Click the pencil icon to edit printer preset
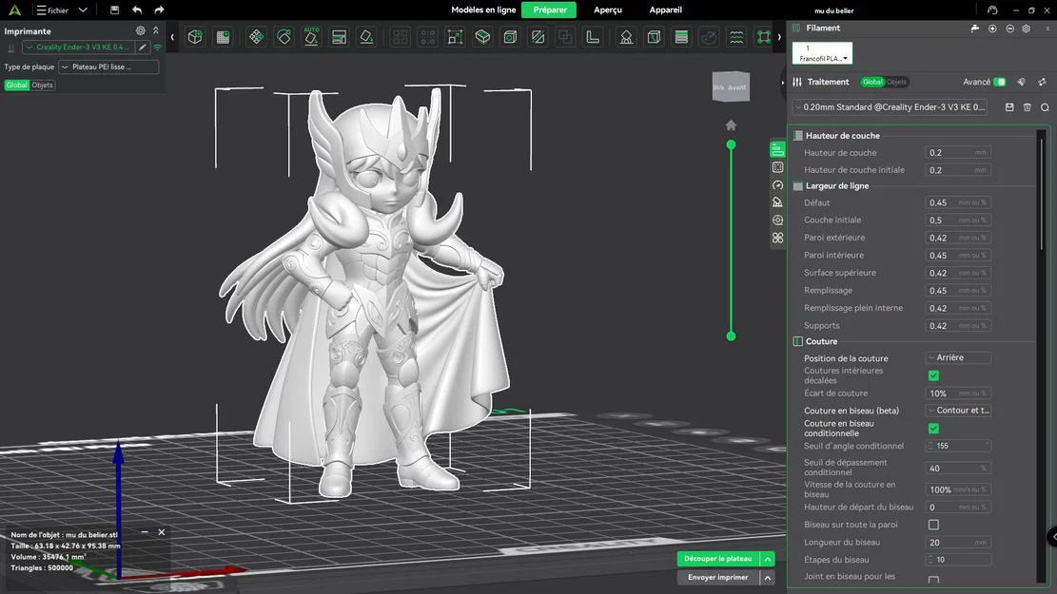 143,48
